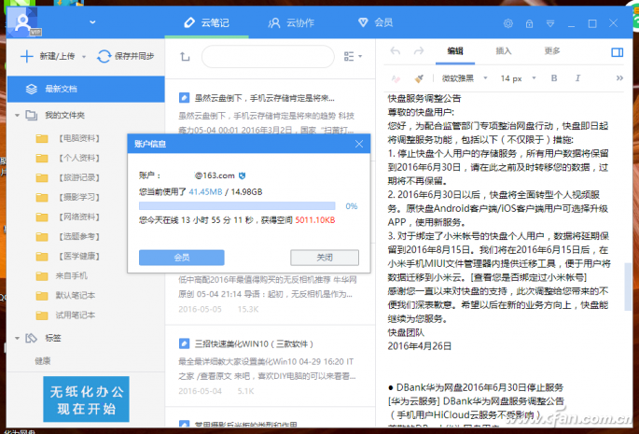Select the 健康 tag

pos(42,361)
